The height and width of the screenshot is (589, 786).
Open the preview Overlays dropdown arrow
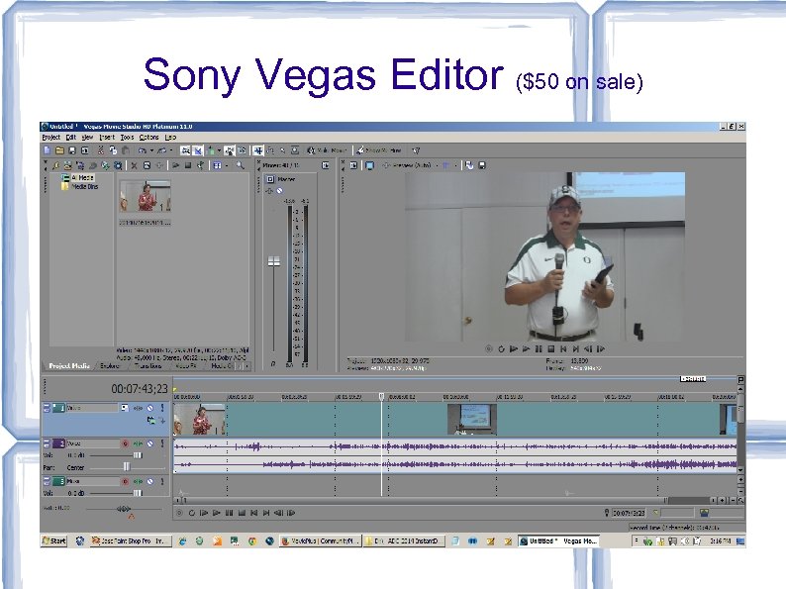[x=455, y=165]
